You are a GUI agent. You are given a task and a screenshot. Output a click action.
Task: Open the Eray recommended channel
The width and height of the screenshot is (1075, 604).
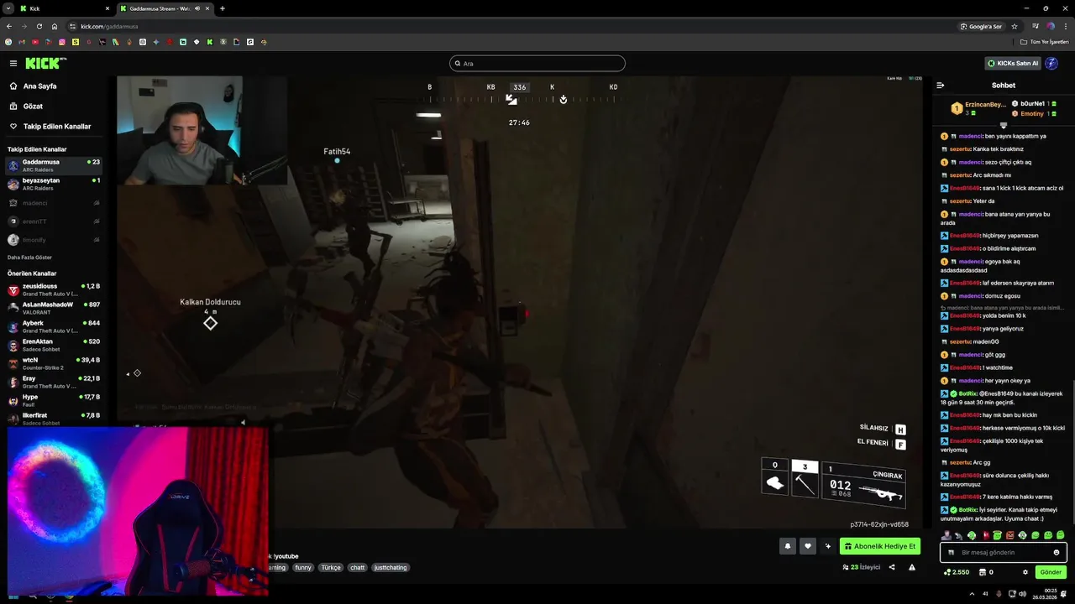(54, 382)
